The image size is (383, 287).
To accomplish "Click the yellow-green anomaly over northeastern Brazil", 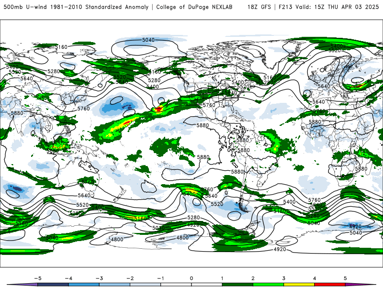I will [x=276, y=148].
